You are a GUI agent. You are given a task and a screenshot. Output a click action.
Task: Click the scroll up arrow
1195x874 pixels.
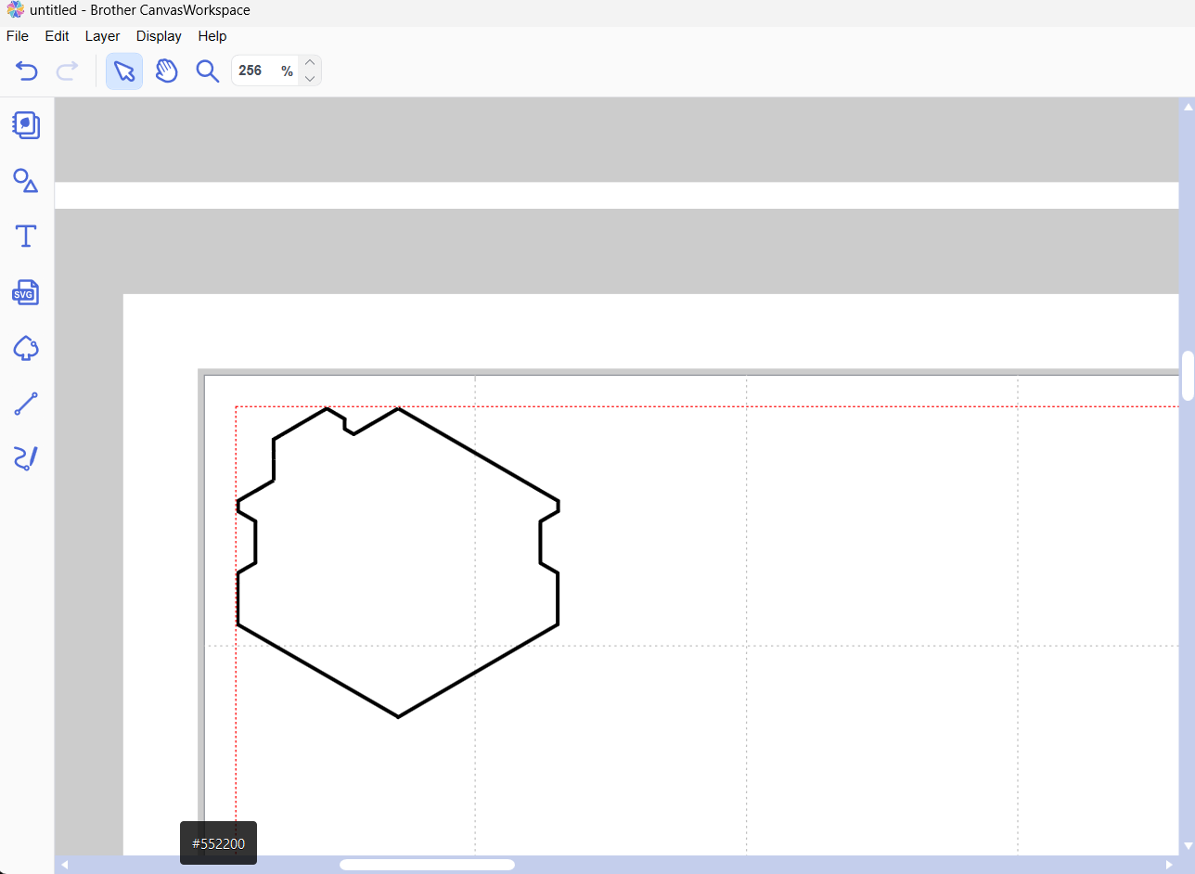(1188, 106)
